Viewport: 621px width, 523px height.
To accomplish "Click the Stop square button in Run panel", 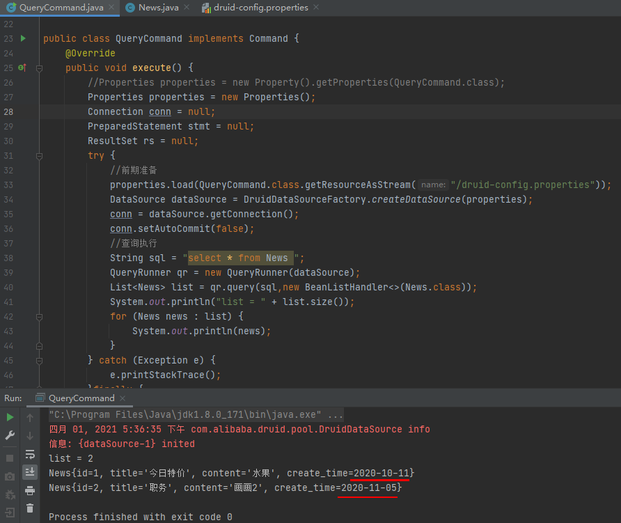I will coord(10,458).
